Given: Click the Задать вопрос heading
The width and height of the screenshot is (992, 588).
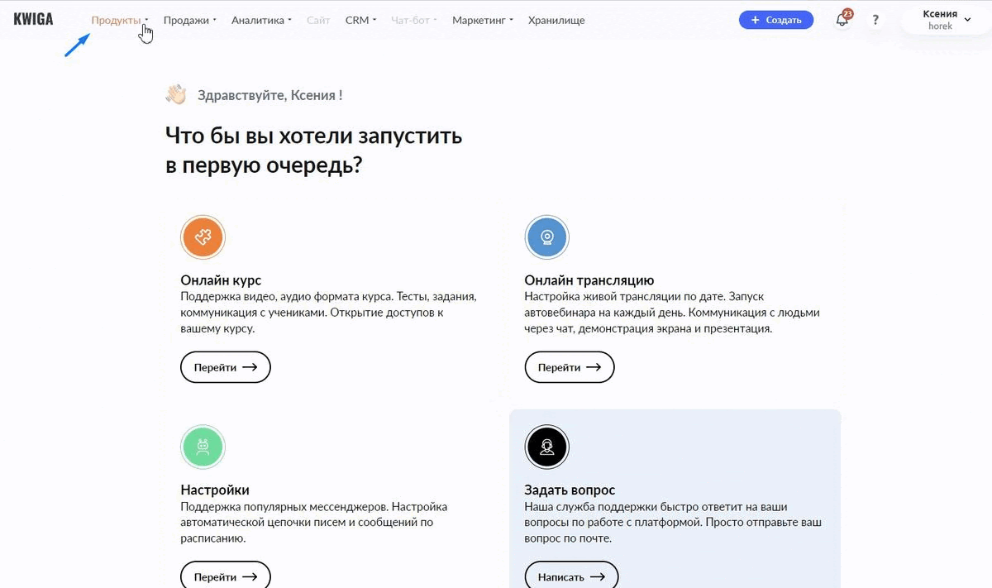Looking at the screenshot, I should click(x=570, y=490).
